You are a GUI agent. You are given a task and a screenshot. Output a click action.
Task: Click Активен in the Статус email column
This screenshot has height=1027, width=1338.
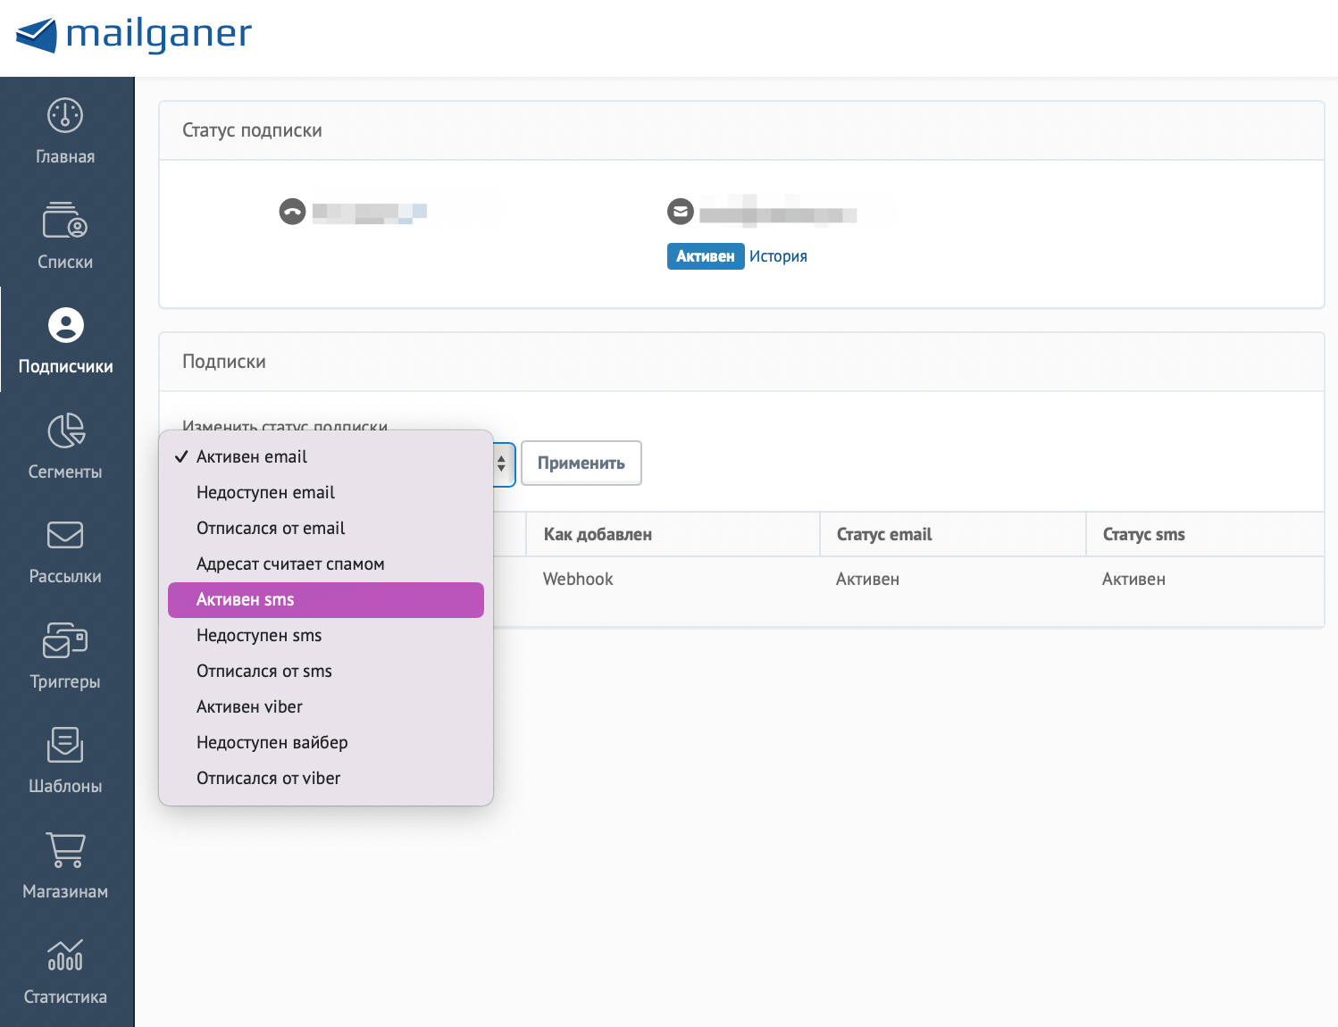[867, 579]
